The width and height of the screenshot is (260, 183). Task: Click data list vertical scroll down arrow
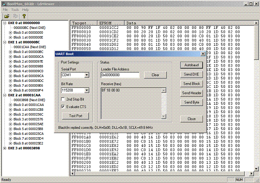pos(256,169)
